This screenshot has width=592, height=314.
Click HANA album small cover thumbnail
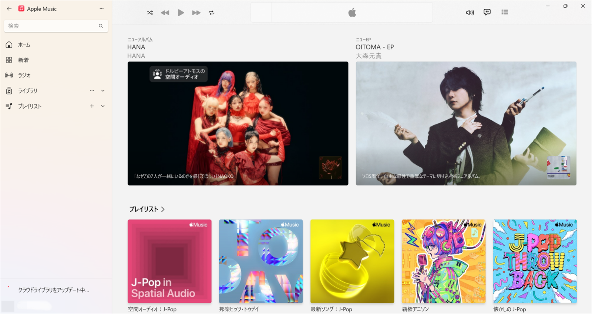click(330, 168)
